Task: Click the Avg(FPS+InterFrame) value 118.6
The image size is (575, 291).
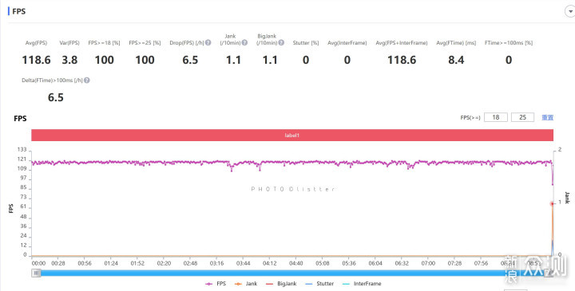Action: (402, 60)
